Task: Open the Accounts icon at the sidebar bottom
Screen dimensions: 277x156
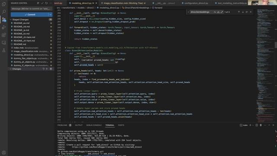Action: tap(4, 153)
